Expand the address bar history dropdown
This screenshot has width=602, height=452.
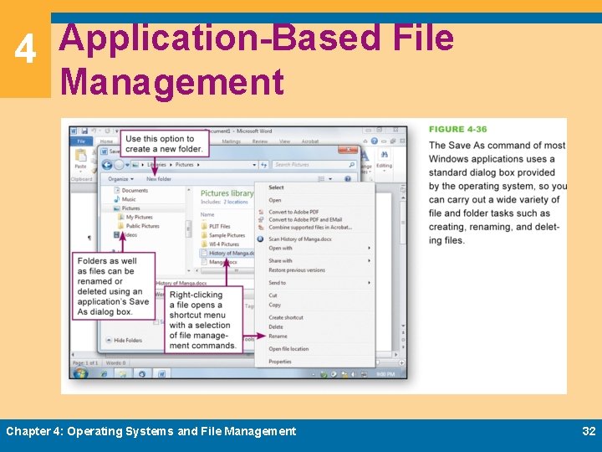point(254,165)
